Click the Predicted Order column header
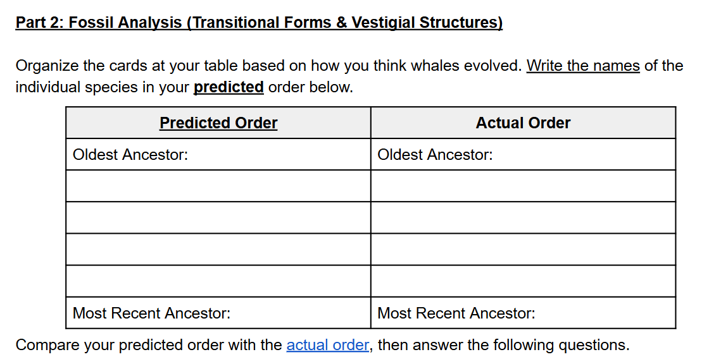721x364 pixels. pos(218,123)
